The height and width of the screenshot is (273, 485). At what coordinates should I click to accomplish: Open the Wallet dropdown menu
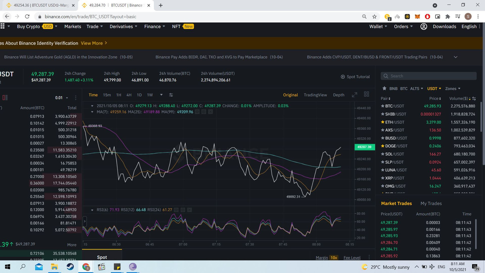[378, 27]
